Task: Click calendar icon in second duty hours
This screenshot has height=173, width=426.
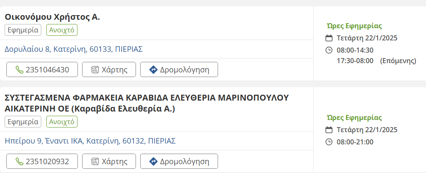Action: (329, 130)
